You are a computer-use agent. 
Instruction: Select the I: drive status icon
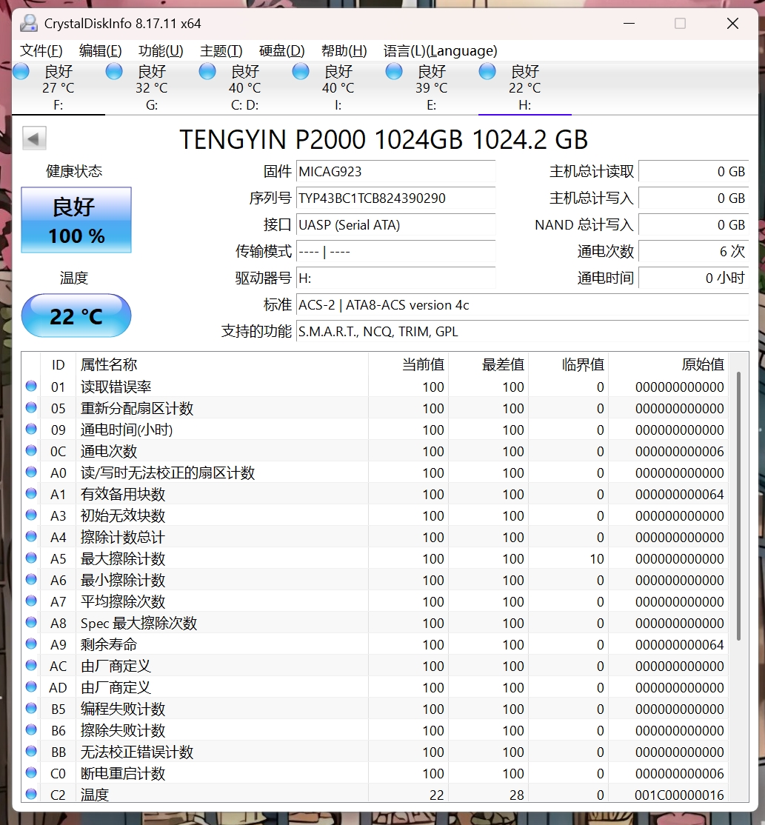(301, 72)
